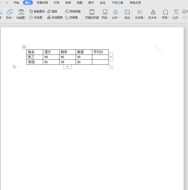Expand the 形状 shapes dropdown
The image size is (188, 190).
[10, 18]
